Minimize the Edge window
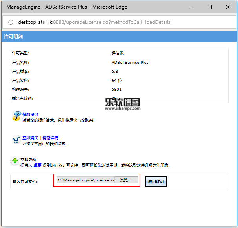The height and width of the screenshot is (228, 238). (x=192, y=7)
